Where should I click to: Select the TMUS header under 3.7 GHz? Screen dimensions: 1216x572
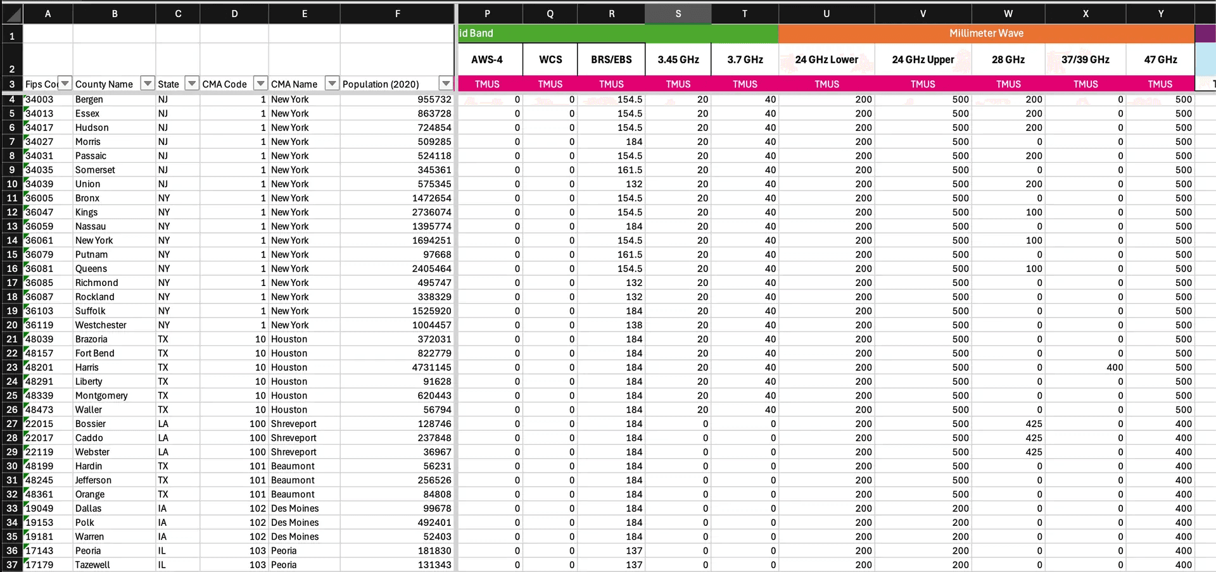[745, 84]
